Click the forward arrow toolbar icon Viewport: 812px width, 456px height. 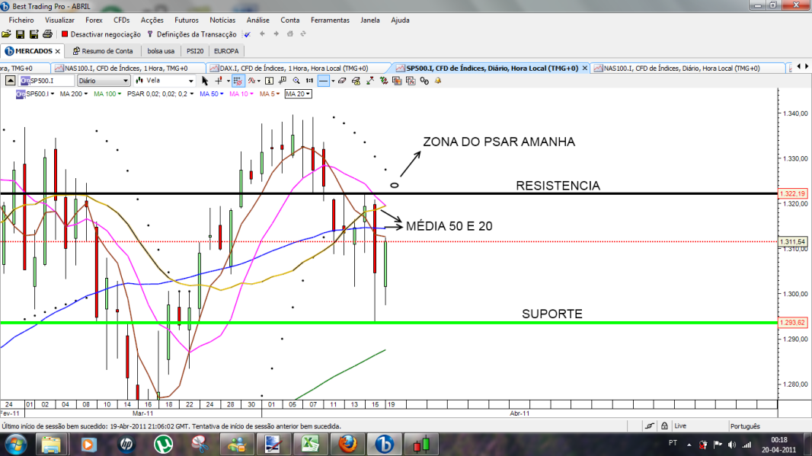pos(276,34)
